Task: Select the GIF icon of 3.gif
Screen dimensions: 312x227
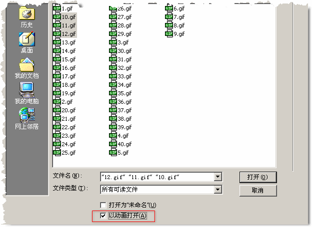Action: coord(113,42)
